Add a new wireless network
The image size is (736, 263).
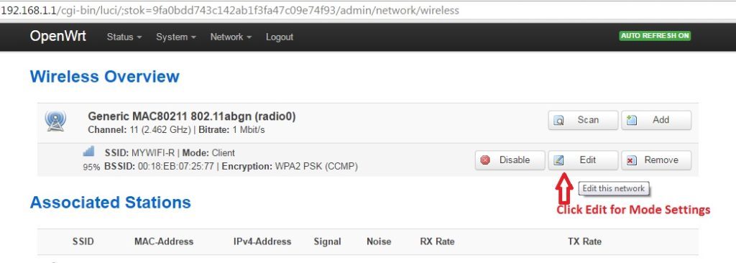coord(656,120)
